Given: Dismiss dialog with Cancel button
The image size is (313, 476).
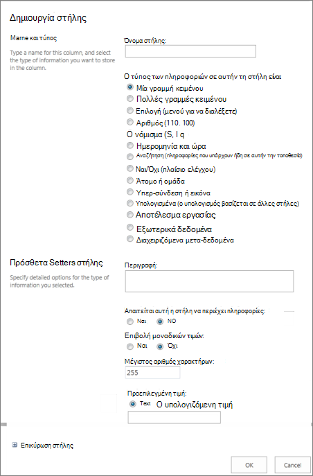Looking at the screenshot, I should (292, 465).
